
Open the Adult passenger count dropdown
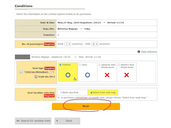(x=68, y=44)
